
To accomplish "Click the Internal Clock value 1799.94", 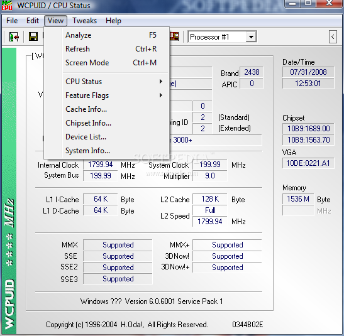I will (x=100, y=165).
